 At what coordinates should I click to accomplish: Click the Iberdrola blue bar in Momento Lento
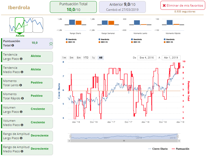point(137,23)
